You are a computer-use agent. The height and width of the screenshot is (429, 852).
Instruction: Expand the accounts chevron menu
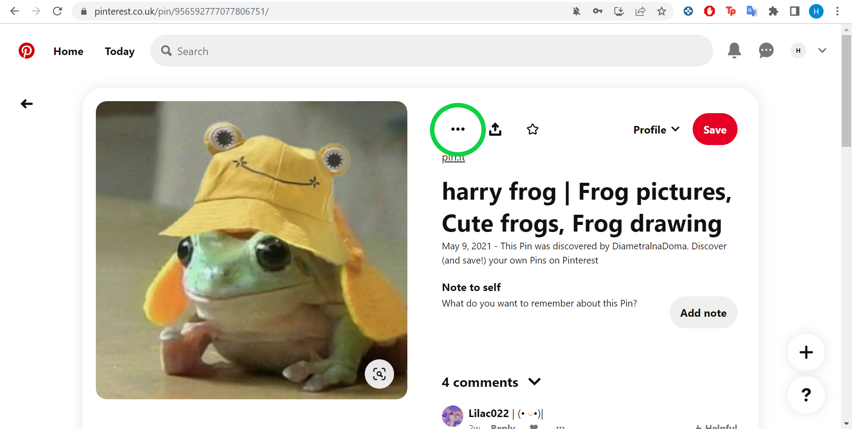[x=822, y=51]
